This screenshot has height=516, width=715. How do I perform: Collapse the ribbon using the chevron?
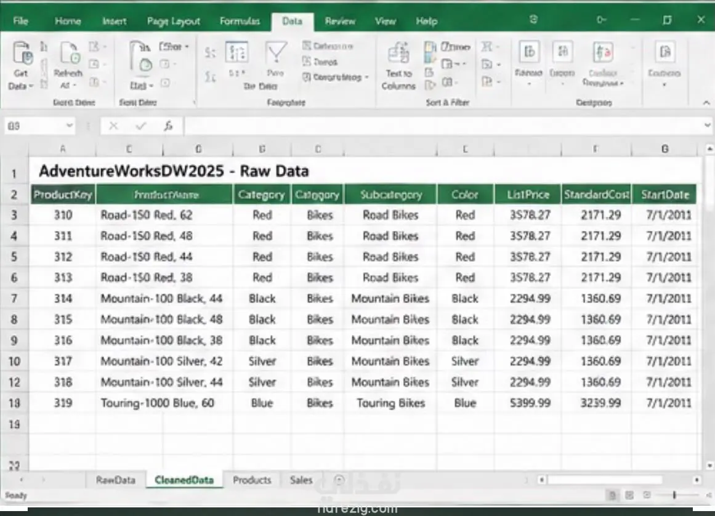tap(706, 103)
